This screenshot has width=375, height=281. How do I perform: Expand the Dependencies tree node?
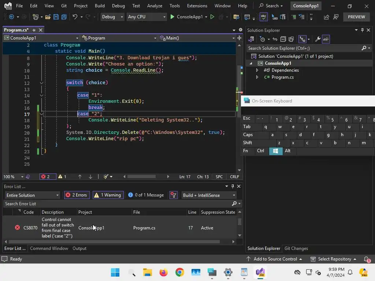pos(257,70)
